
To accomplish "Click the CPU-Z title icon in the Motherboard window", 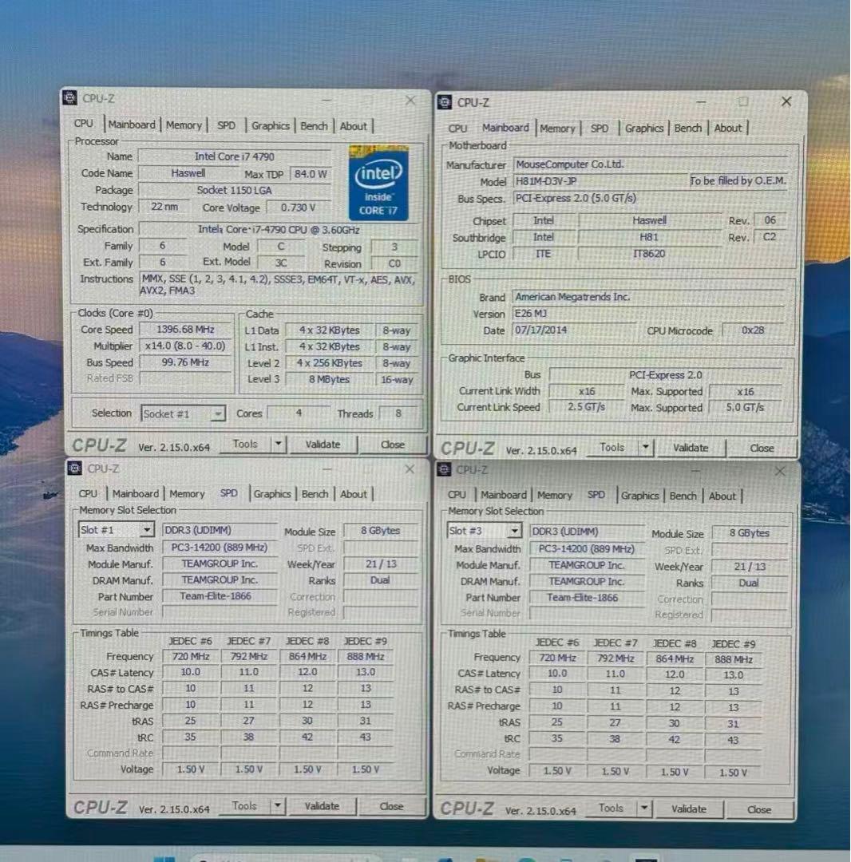I will pos(444,102).
